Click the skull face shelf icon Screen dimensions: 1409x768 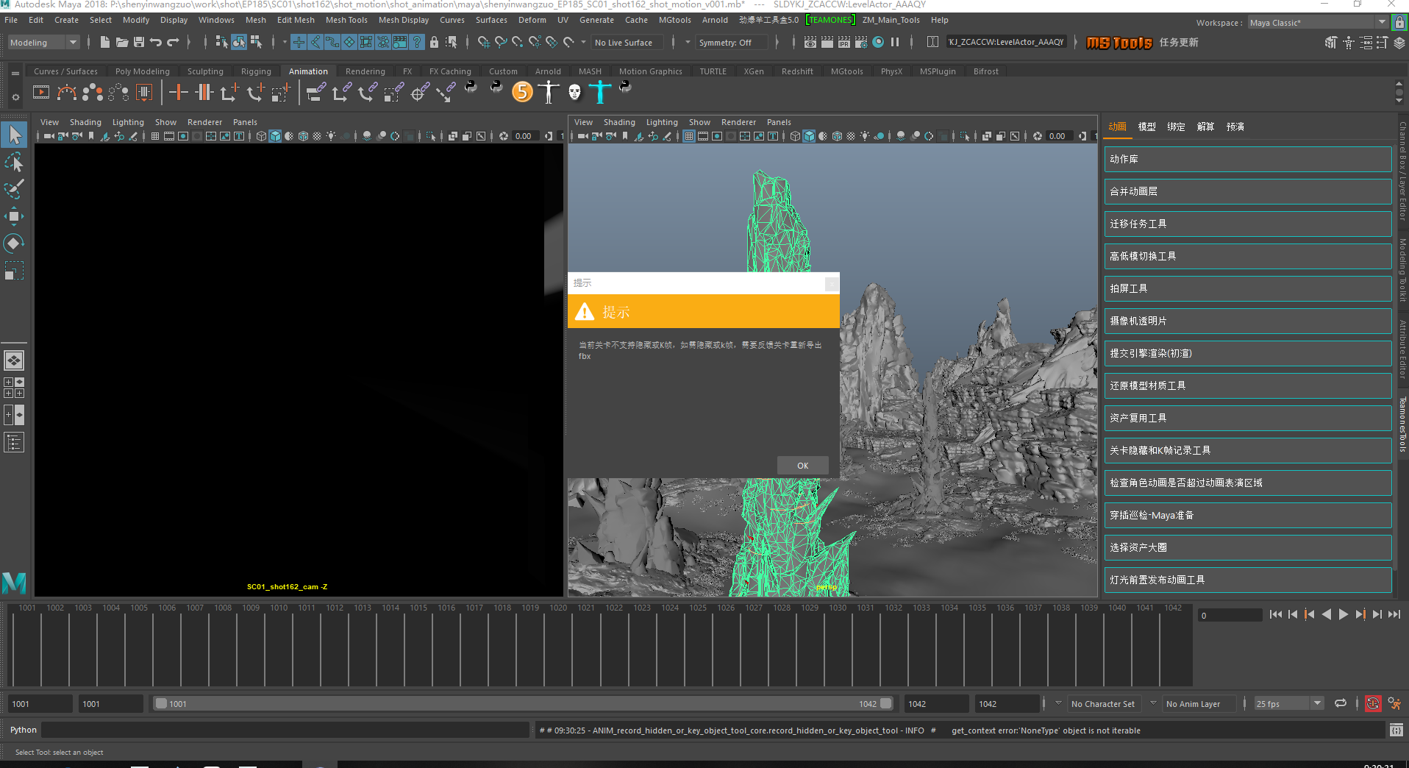(x=574, y=92)
